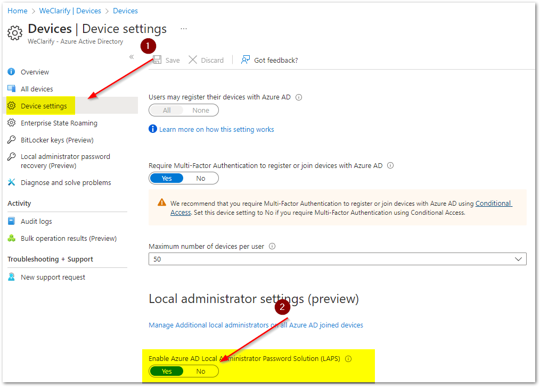
Task: Click the New support request person icon
Action: pos(11,277)
